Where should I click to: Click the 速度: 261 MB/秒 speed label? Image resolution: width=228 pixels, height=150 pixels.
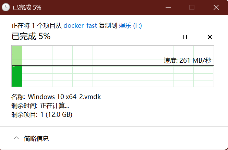(x=187, y=61)
